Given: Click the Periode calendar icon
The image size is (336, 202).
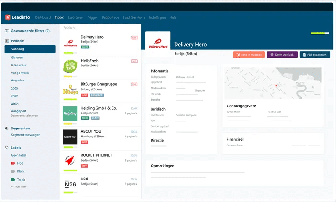Looking at the screenshot, I should [7, 41].
